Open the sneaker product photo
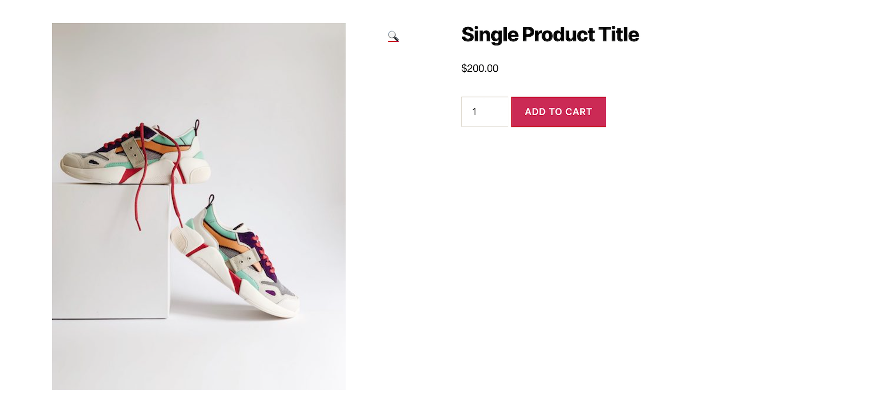893x413 pixels. click(x=199, y=206)
